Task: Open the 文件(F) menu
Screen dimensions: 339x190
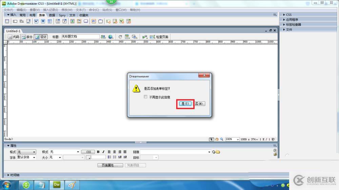Action: coord(8,10)
